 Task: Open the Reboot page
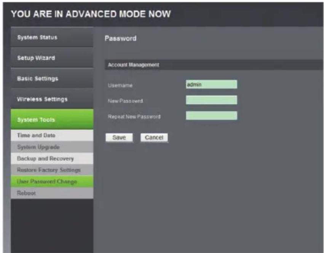pyautogui.click(x=52, y=193)
